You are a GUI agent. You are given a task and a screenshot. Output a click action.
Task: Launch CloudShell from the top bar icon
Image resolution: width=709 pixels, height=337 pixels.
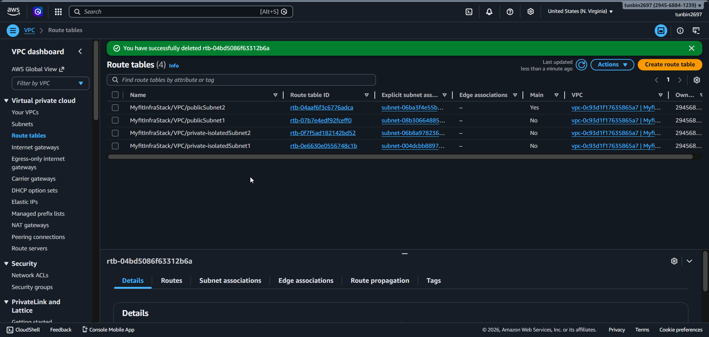469,12
